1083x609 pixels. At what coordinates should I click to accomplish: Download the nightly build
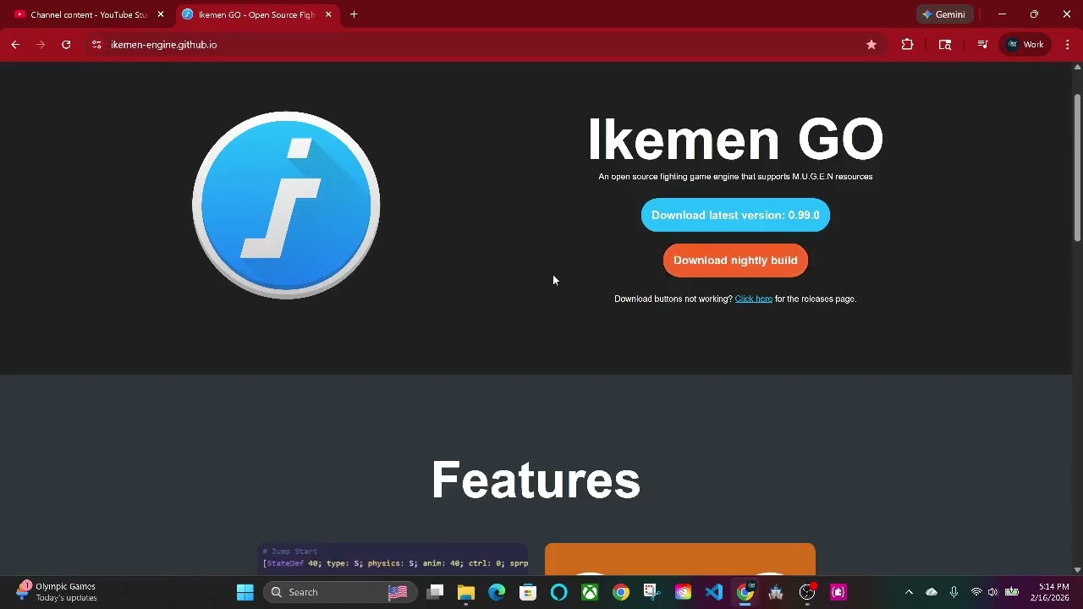(735, 261)
